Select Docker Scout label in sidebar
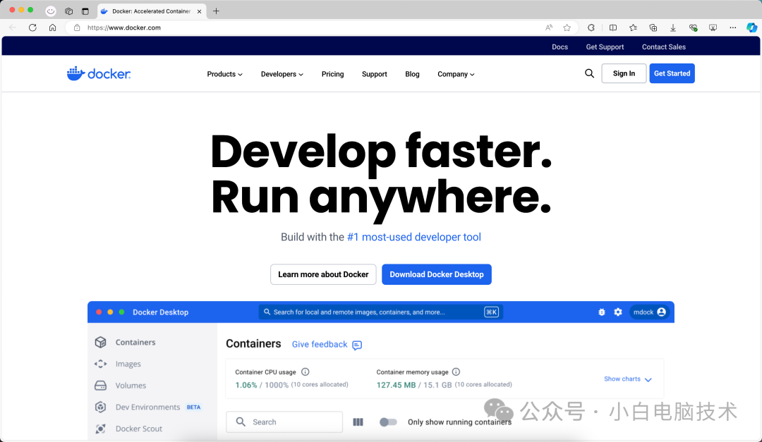The height and width of the screenshot is (442, 762). click(138, 429)
